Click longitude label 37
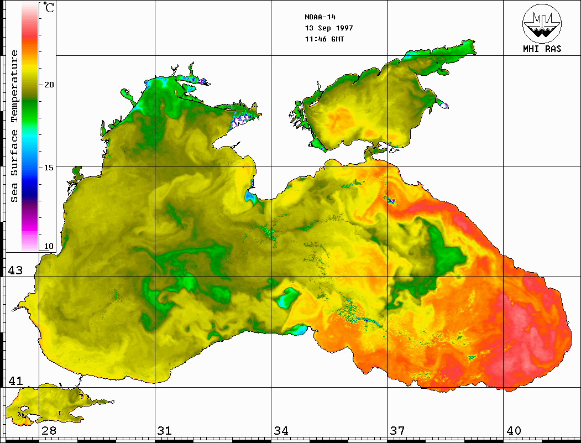Screen dimensions: 581x443 [397, 430]
